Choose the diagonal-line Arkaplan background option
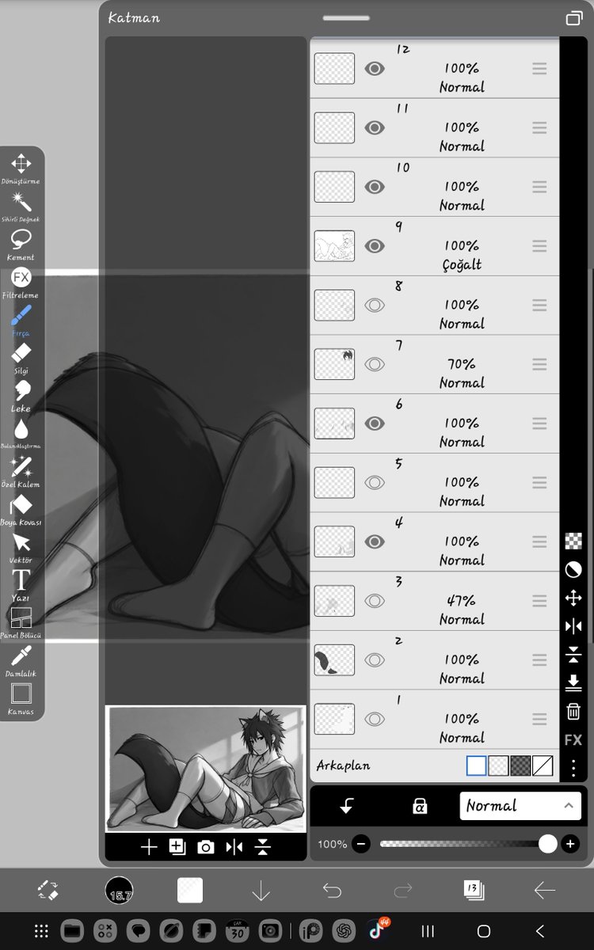The width and height of the screenshot is (594, 950). click(543, 766)
